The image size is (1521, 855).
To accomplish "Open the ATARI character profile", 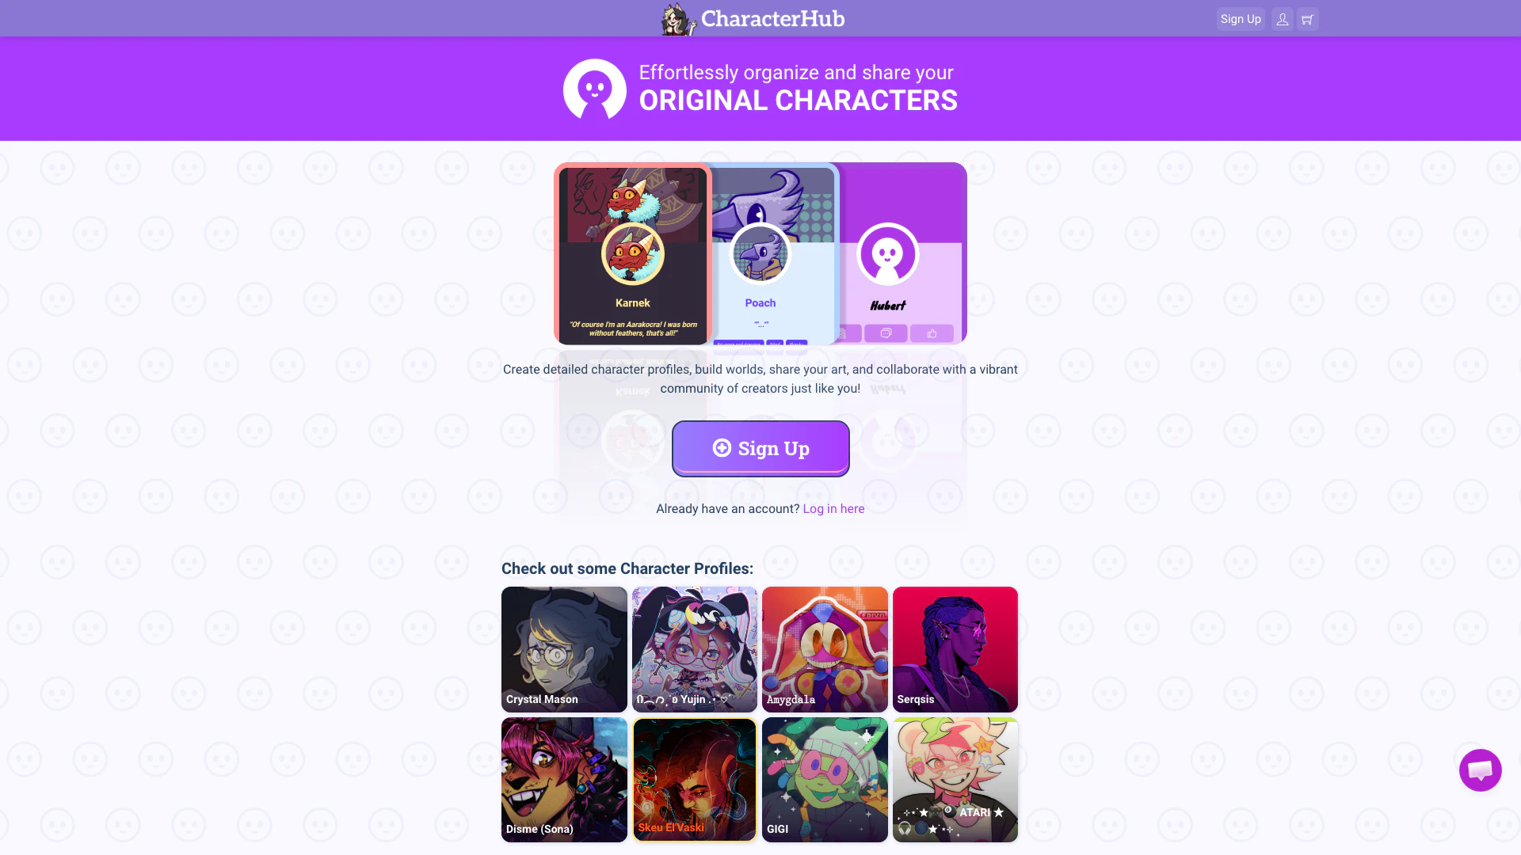I will coord(955,780).
